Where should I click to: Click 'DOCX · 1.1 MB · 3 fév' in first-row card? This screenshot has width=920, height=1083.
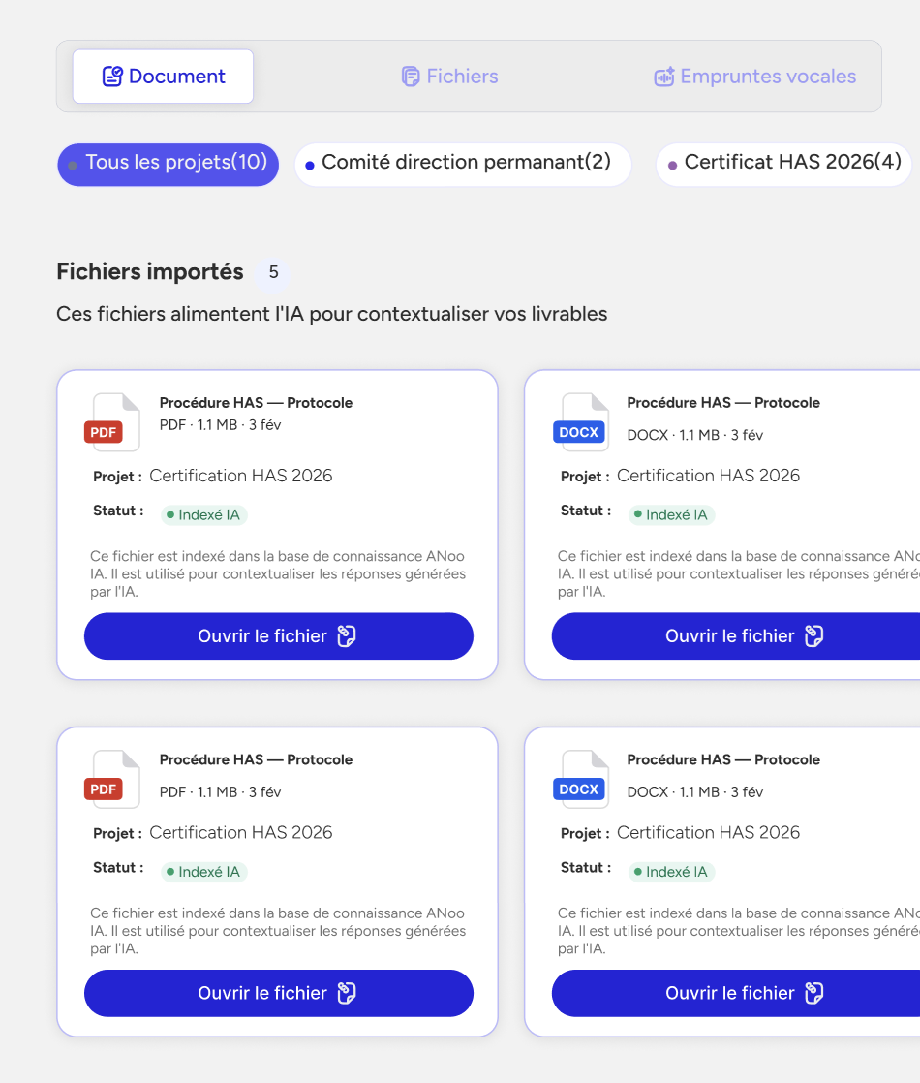coord(694,435)
